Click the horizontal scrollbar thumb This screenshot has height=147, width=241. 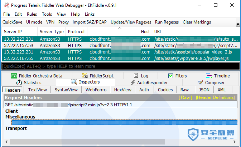pyautogui.click(x=87, y=142)
